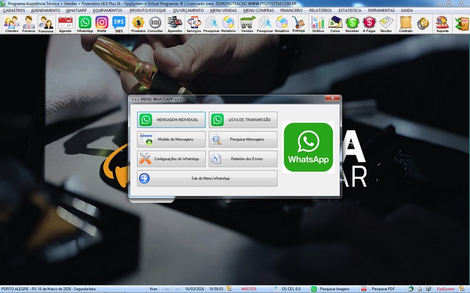Open the Recibo receipt icon
Image resolution: width=470 pixels, height=293 pixels.
386,24
